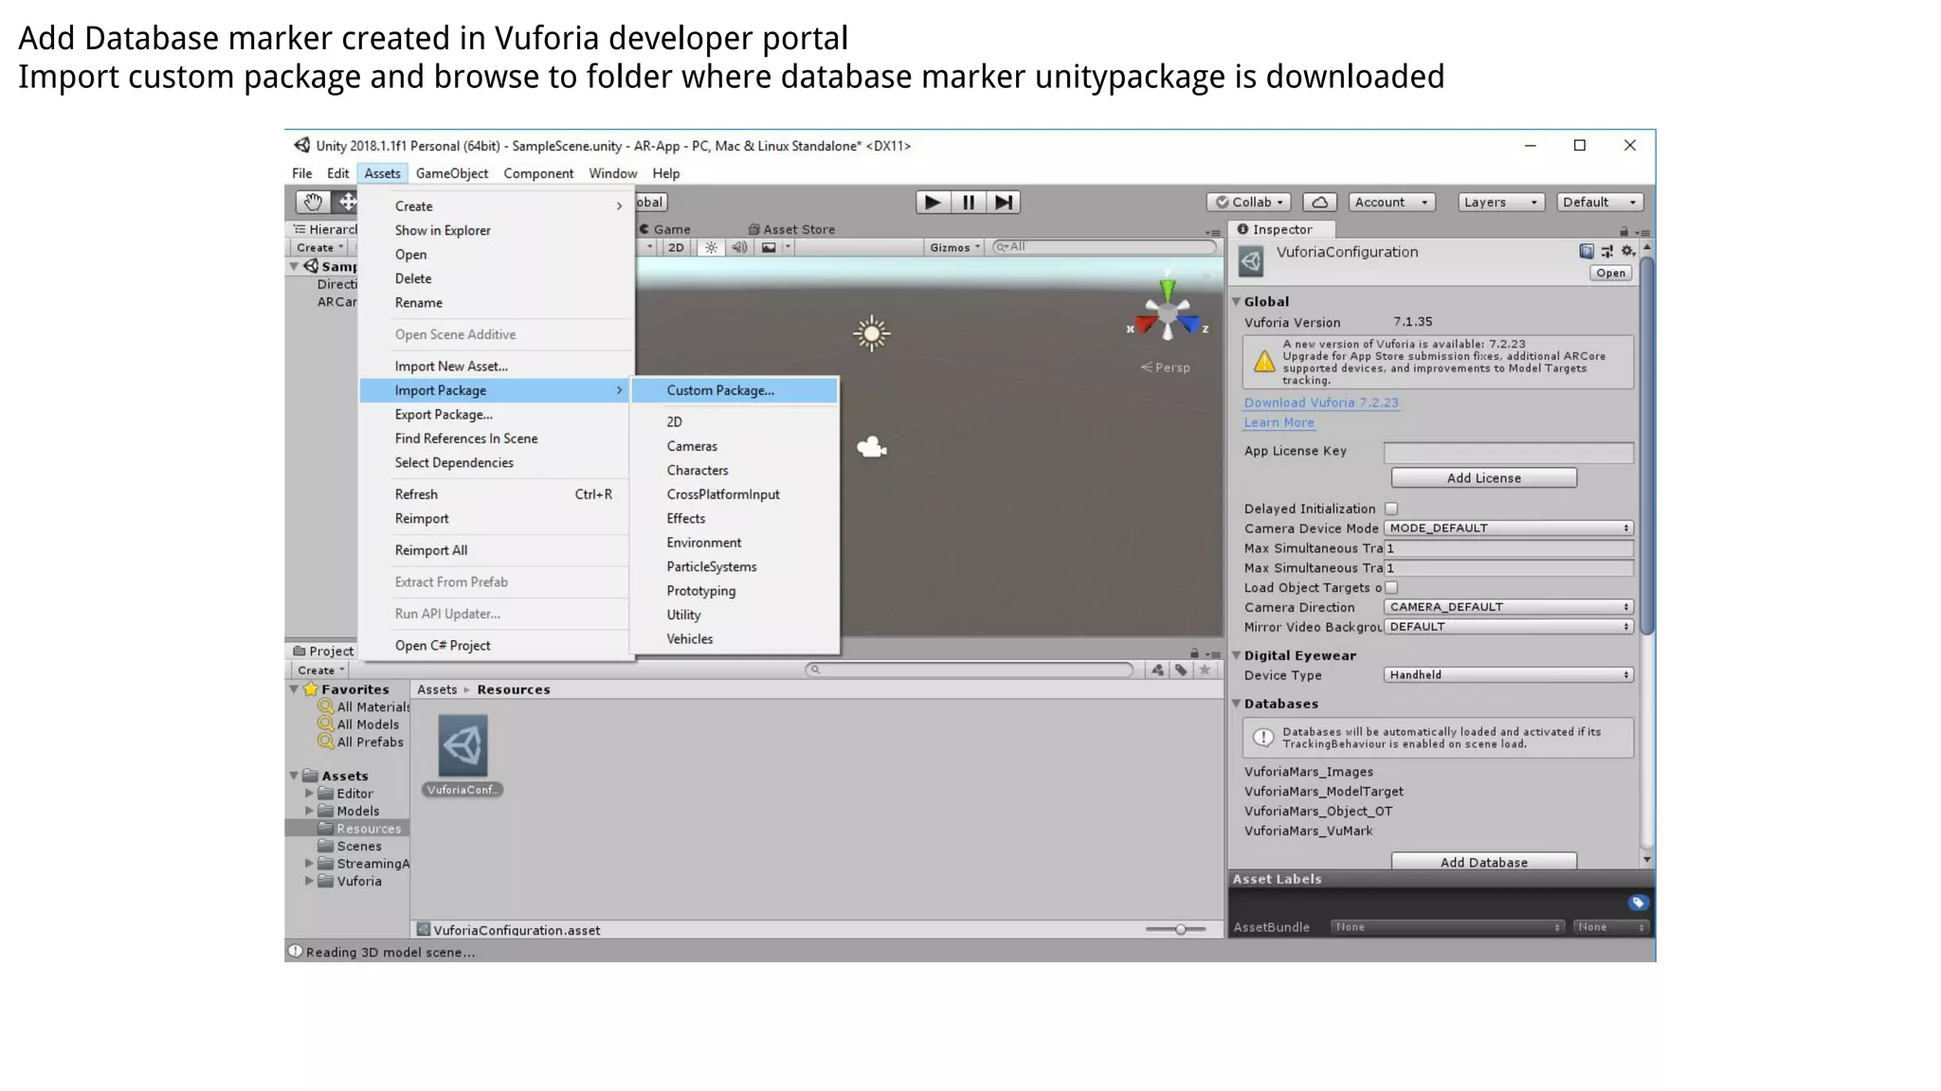Click the Play button
This screenshot has height=1091, width=1941.
[x=933, y=202]
